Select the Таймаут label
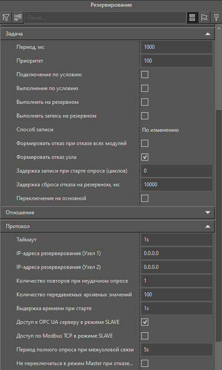 coord(27,240)
